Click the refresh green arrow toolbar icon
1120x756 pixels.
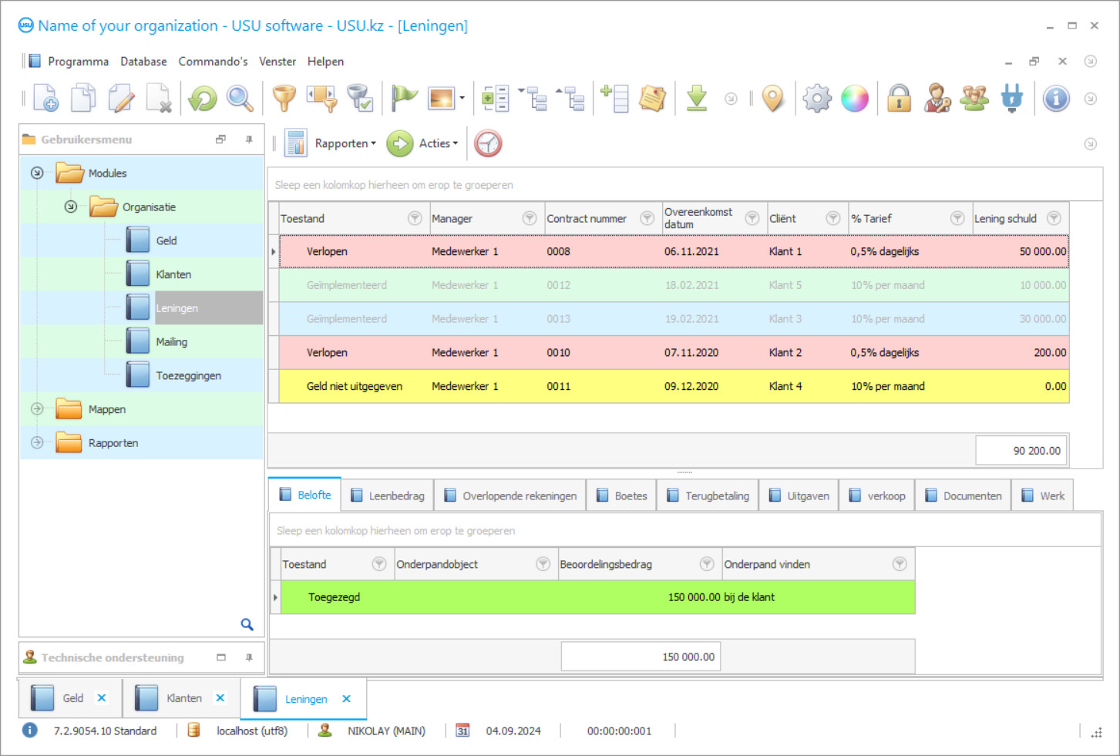point(203,99)
